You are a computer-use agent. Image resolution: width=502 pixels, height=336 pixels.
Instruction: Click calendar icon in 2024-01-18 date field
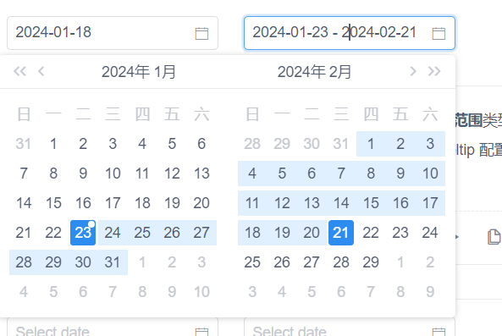coord(201,33)
